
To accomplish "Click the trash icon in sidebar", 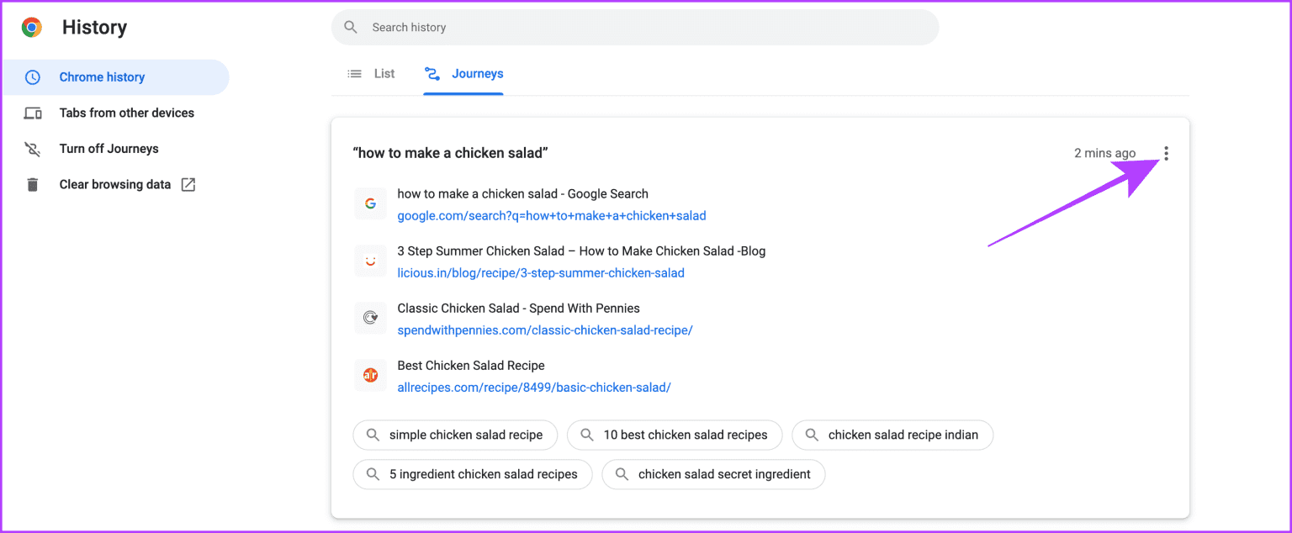I will 33,185.
